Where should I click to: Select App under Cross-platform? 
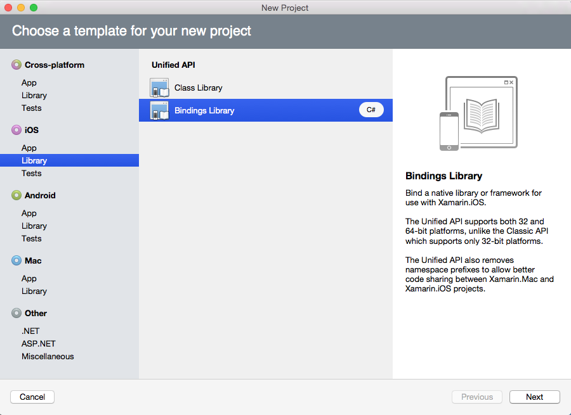point(29,82)
